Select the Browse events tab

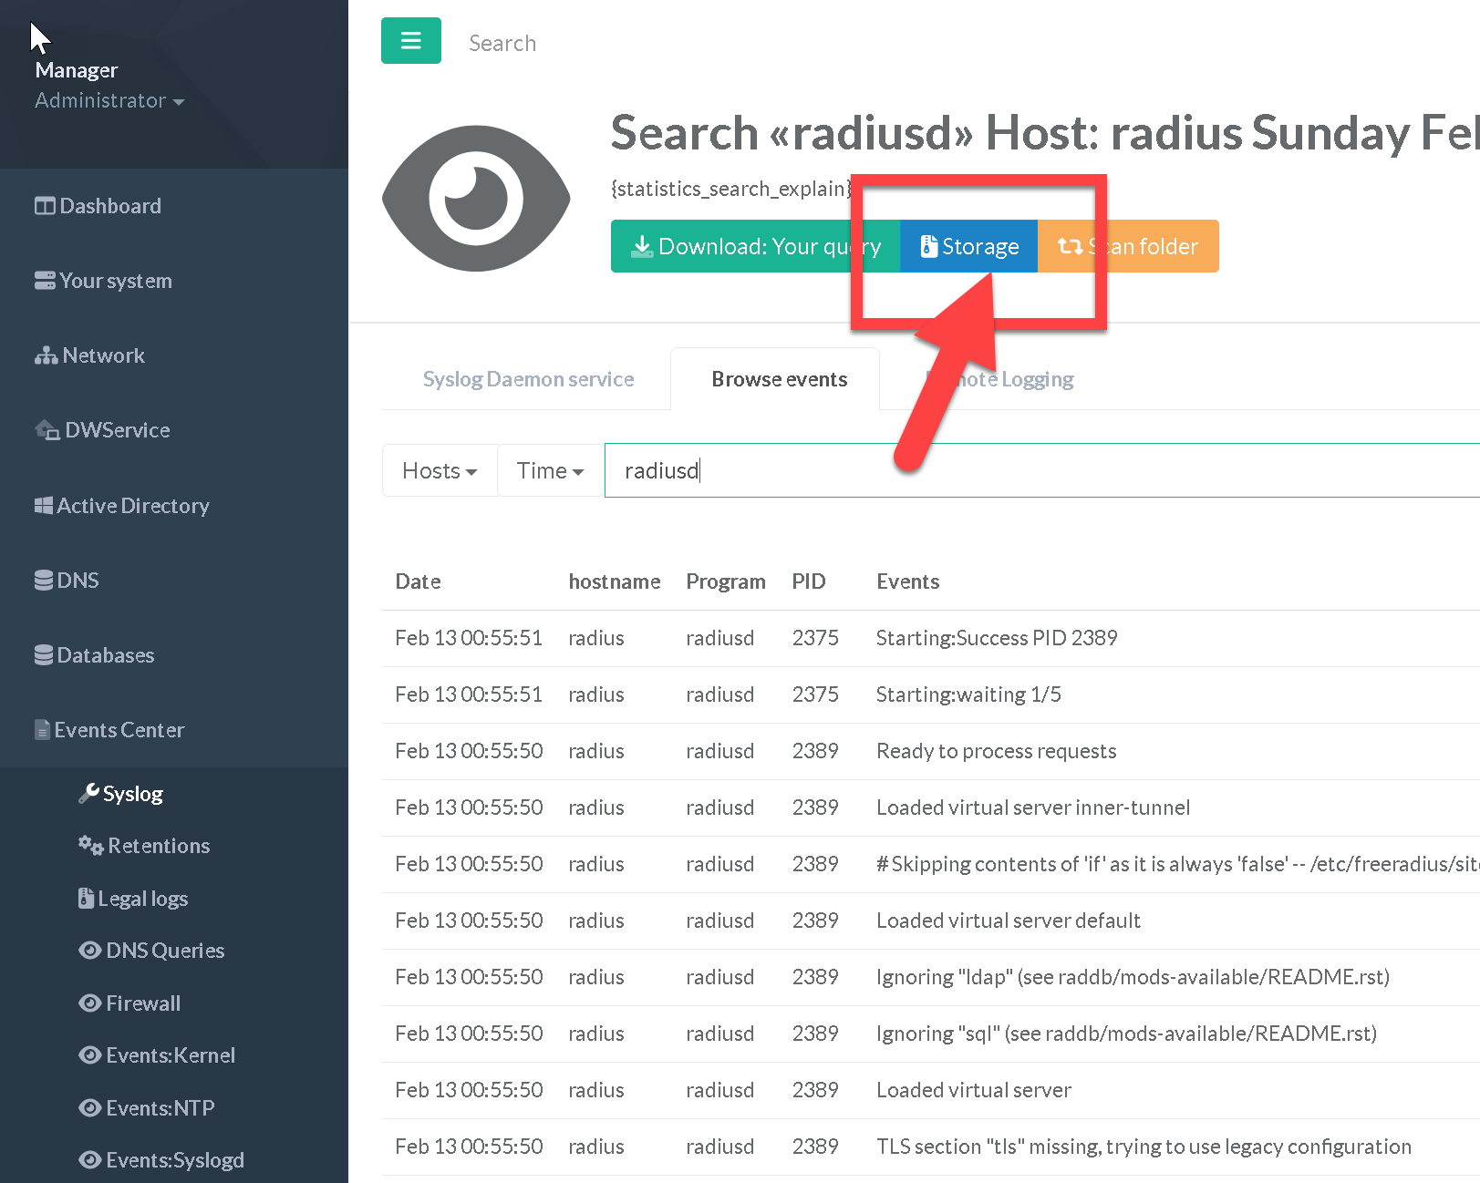pos(779,379)
